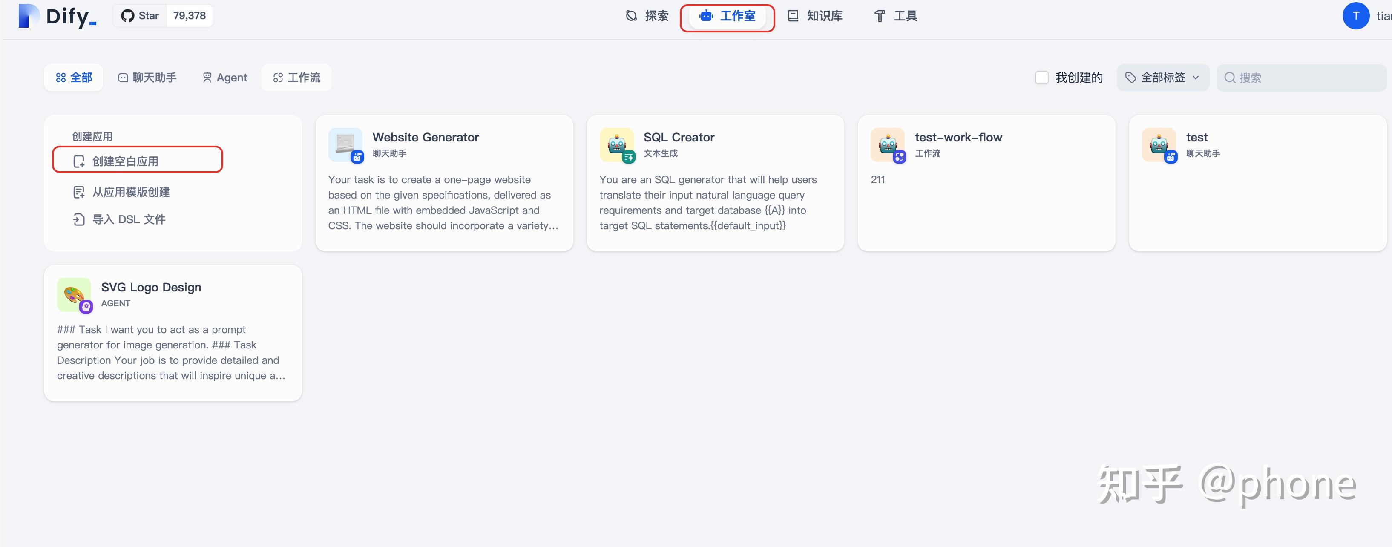Click the Agent filter icon
Screen dimensions: 1392x547
pyautogui.click(x=207, y=78)
